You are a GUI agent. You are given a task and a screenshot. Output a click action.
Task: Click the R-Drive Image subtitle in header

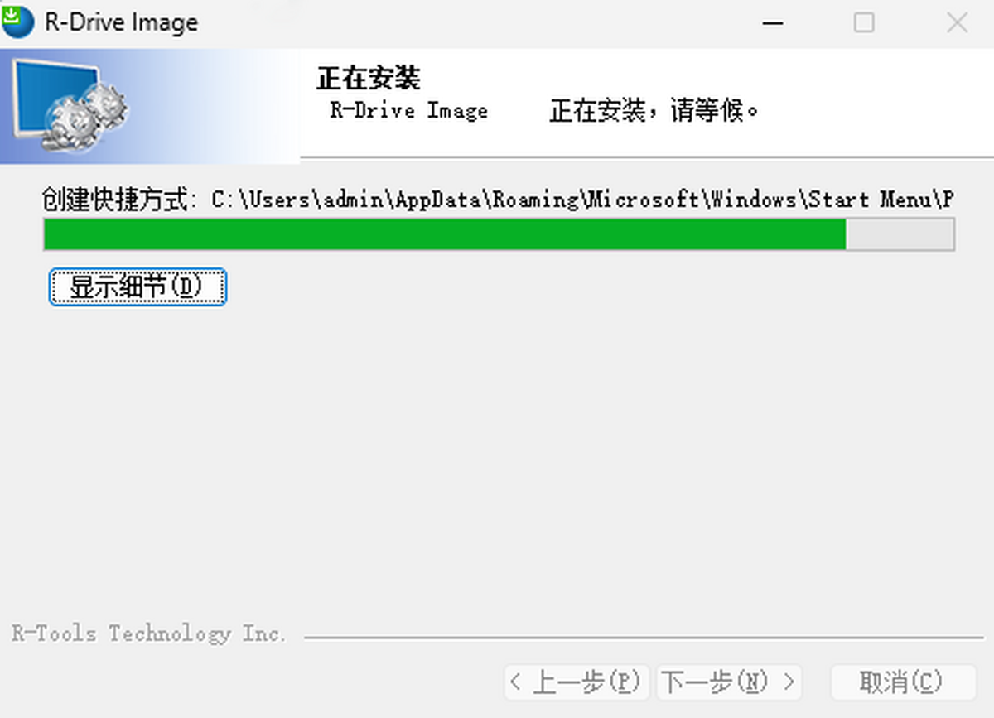pyautogui.click(x=409, y=111)
